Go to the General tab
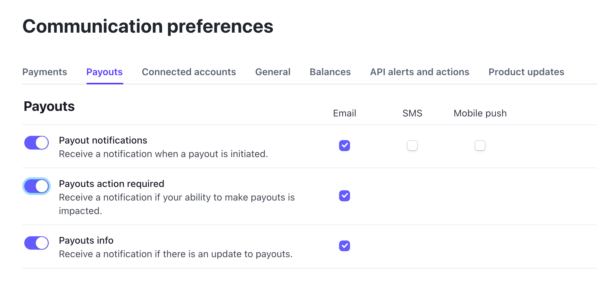The image size is (597, 292). click(x=273, y=72)
